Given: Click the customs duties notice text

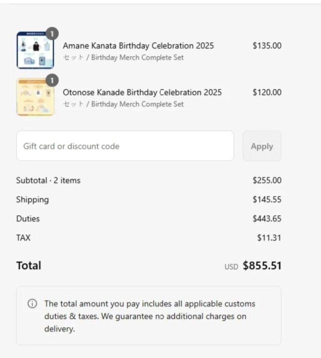Looking at the screenshot, I should [150, 316].
